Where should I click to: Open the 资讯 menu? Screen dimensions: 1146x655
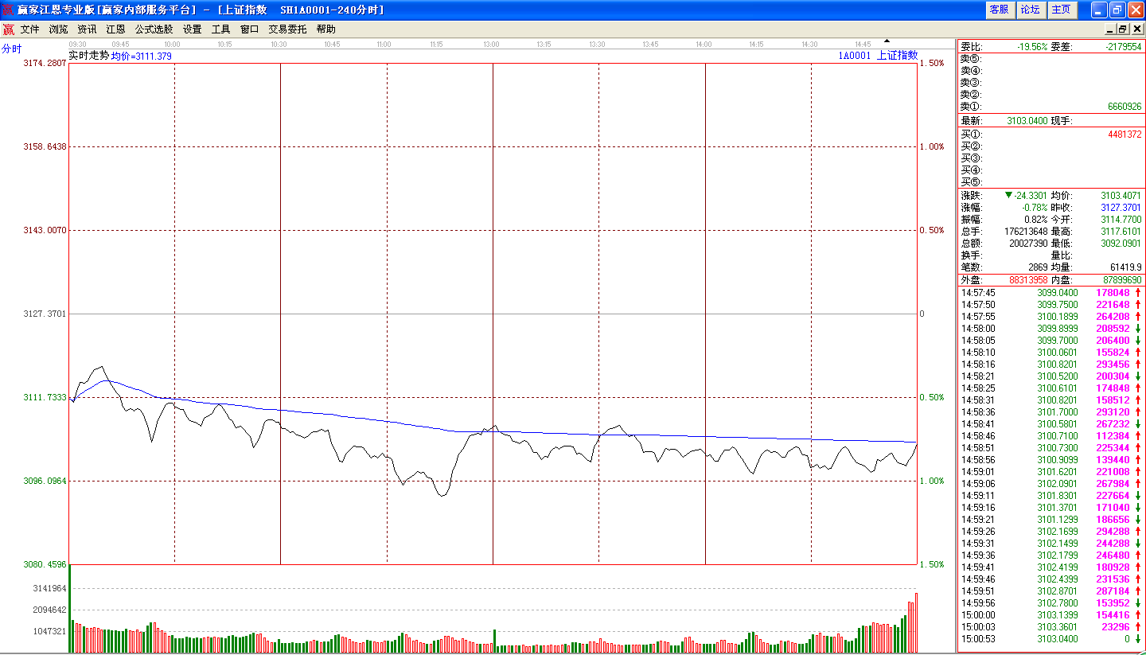click(x=87, y=29)
